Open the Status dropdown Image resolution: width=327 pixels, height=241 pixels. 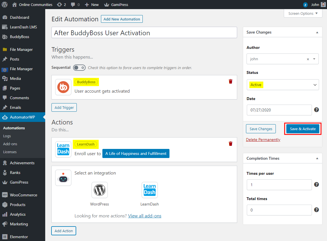tap(282, 85)
